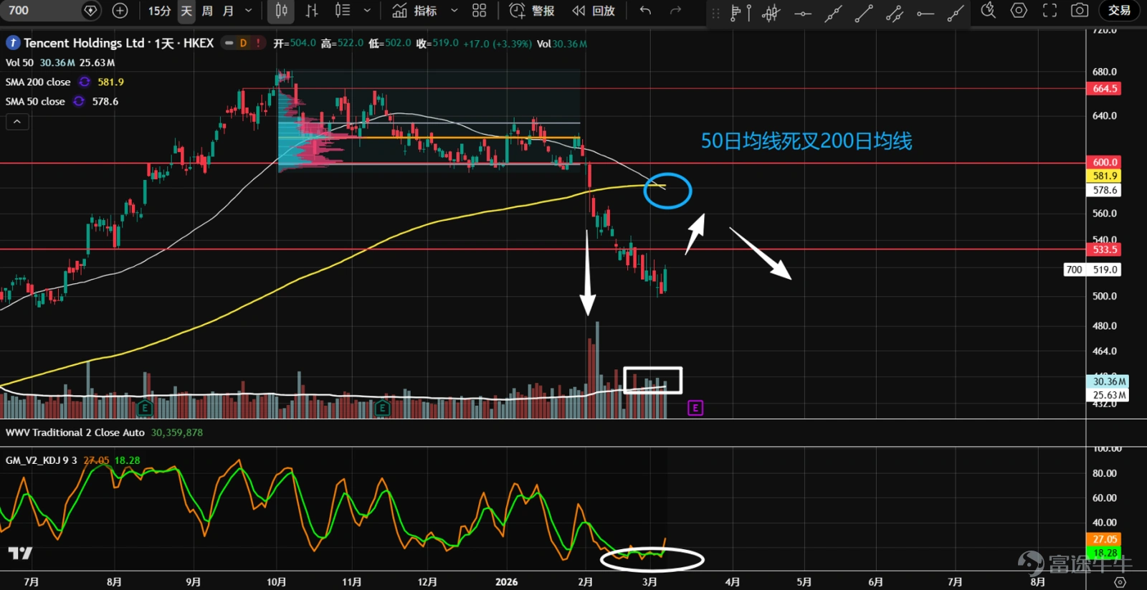Click the red exclamation data warning
The image size is (1147, 590).
tap(258, 43)
